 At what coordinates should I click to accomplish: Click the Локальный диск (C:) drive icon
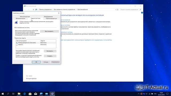coord(17,43)
